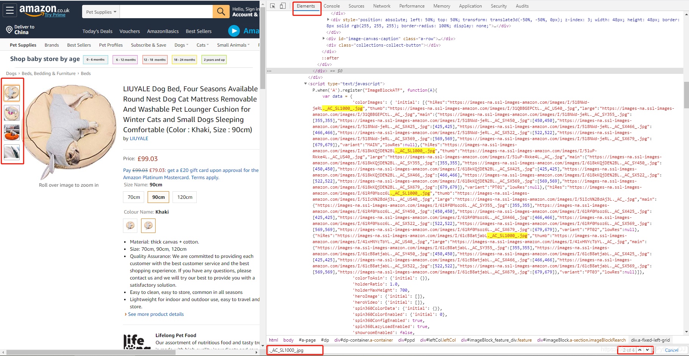Click the 18-24 months age button
689x356 pixels.
pos(185,59)
